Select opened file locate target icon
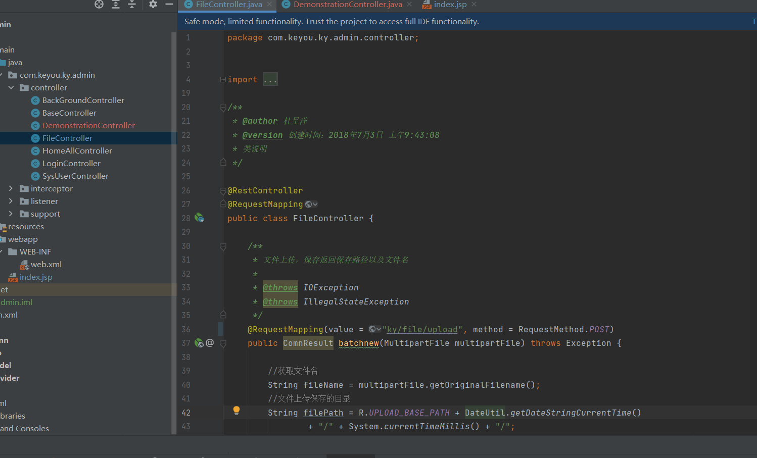This screenshot has width=757, height=458. [x=99, y=4]
